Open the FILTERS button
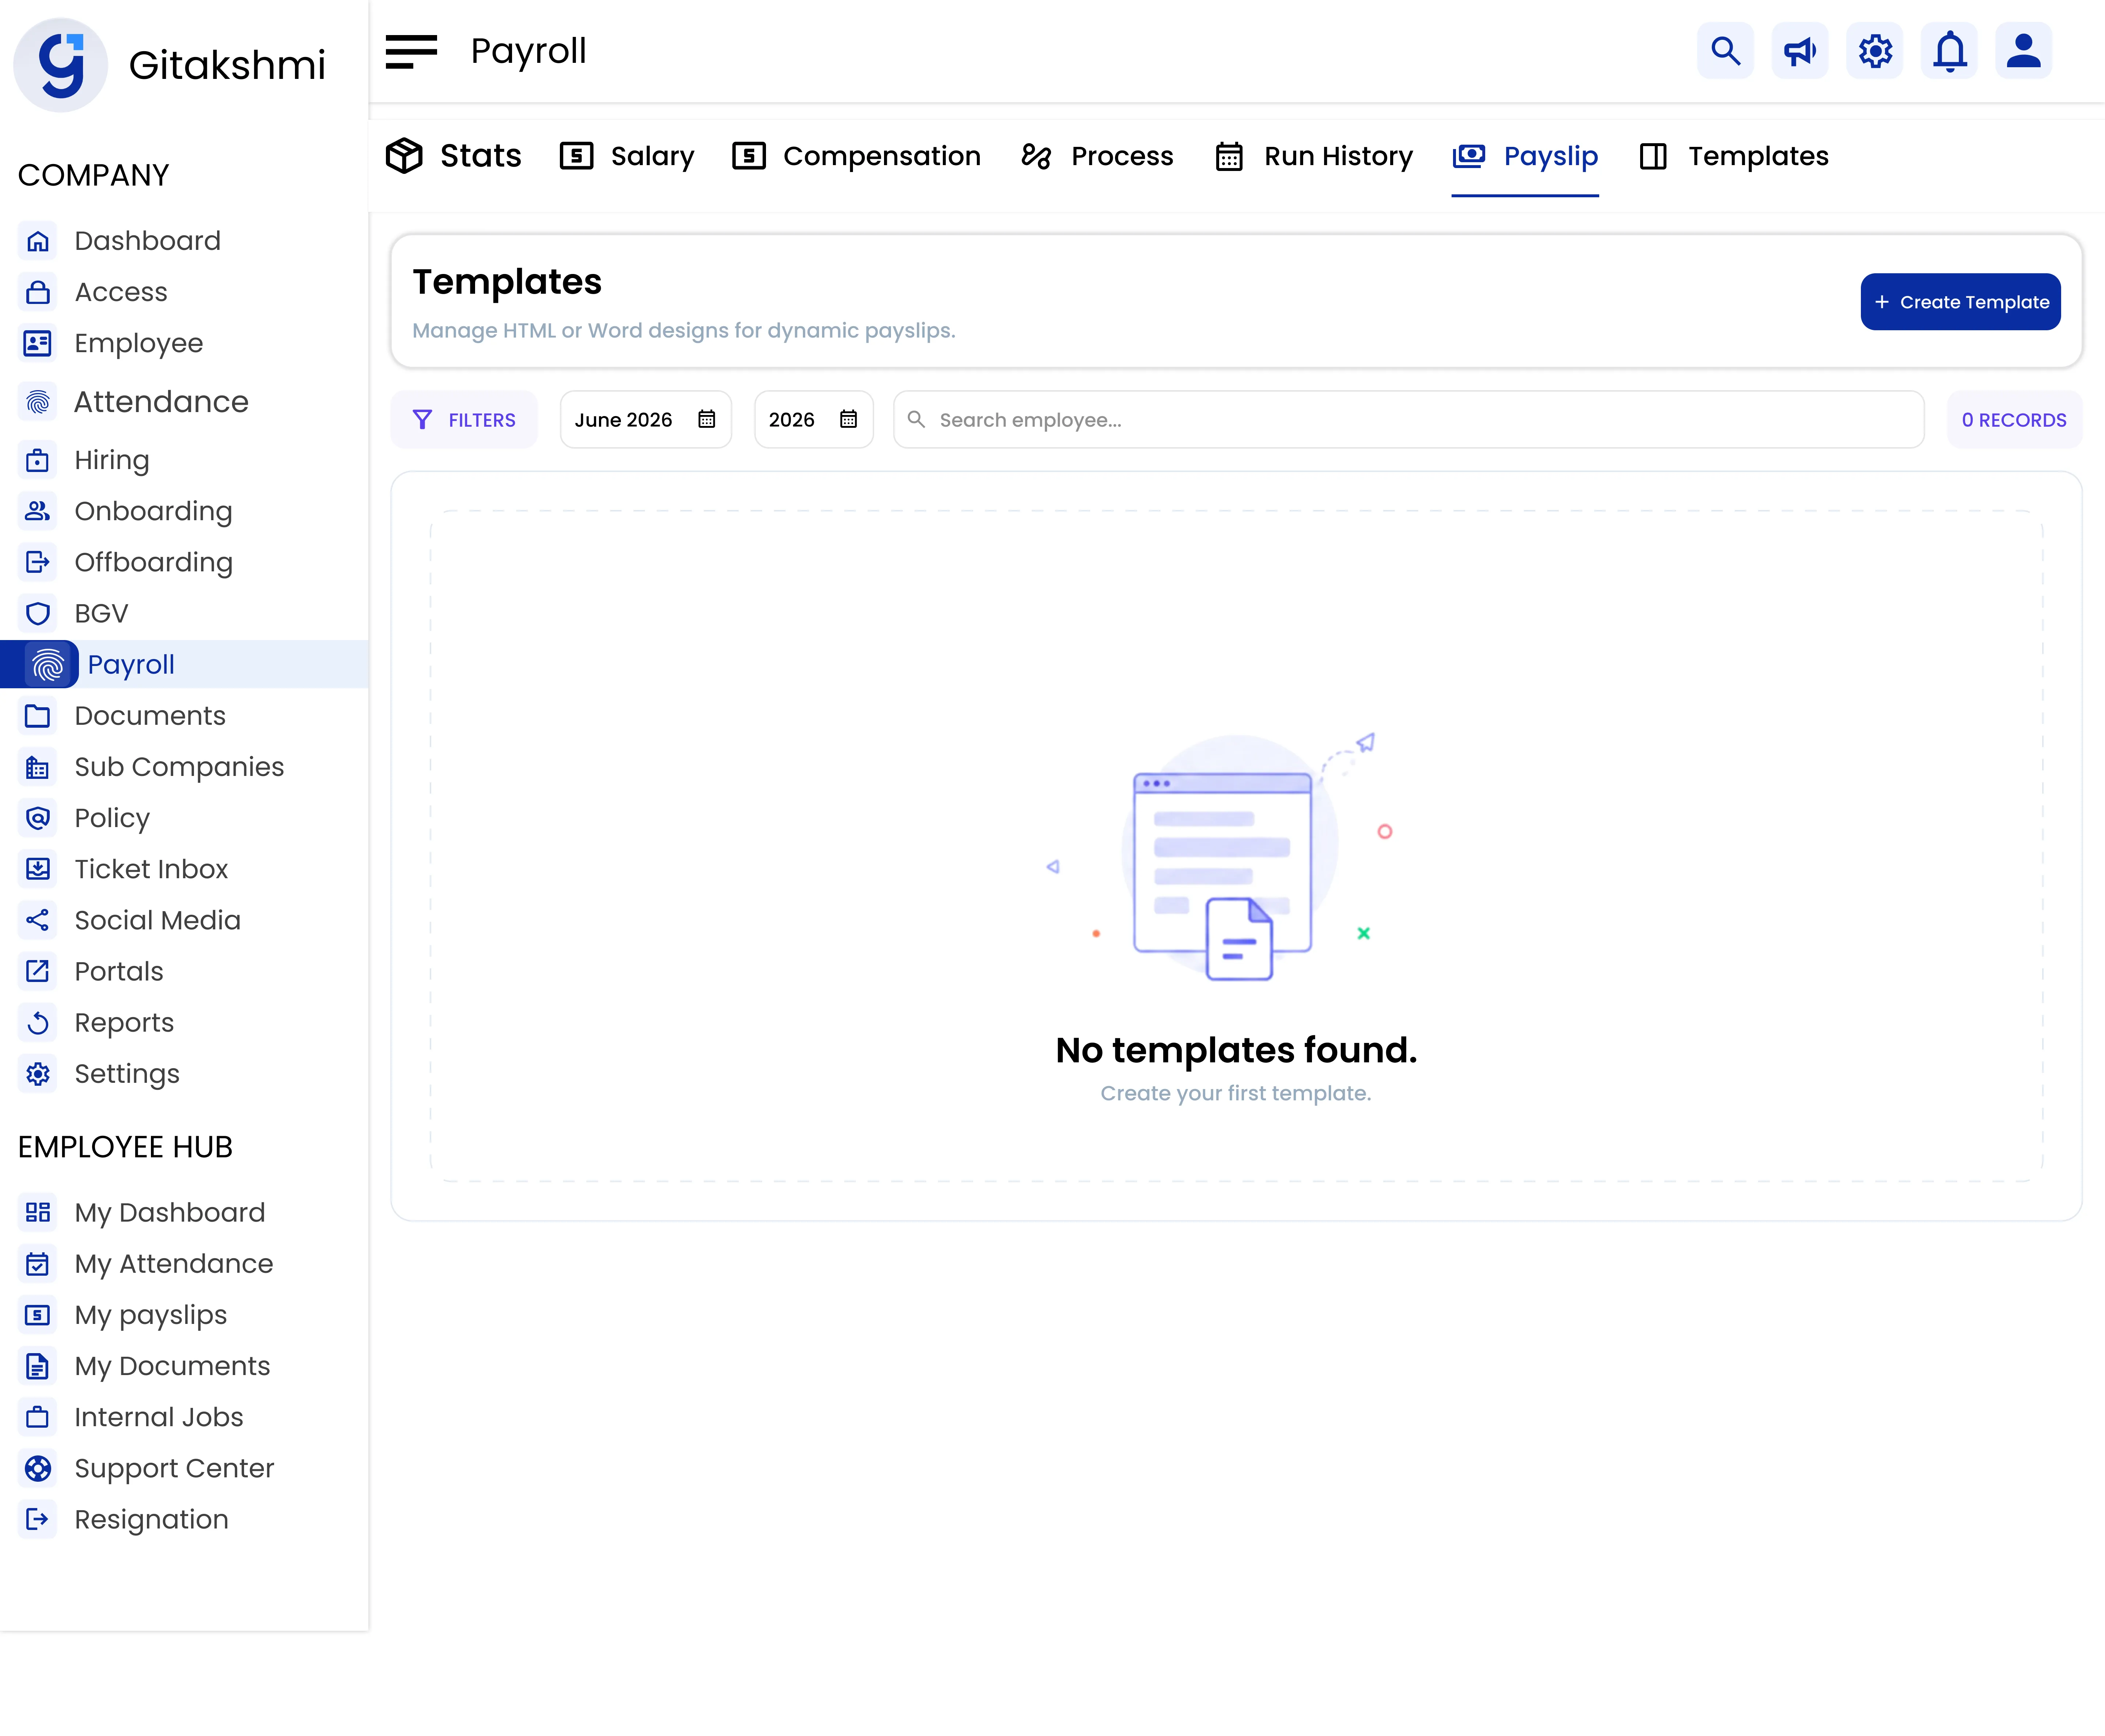2105x1736 pixels. pyautogui.click(x=464, y=420)
